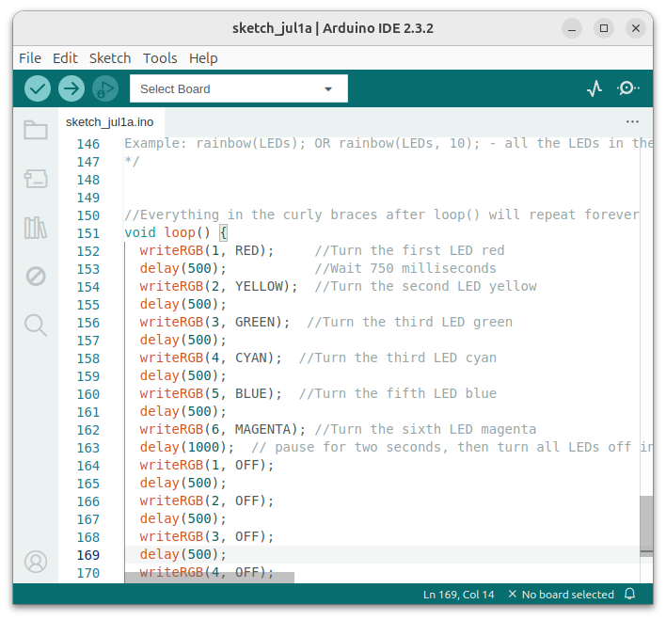
Task: Maximize the Arduino IDE window
Action: coord(604,28)
